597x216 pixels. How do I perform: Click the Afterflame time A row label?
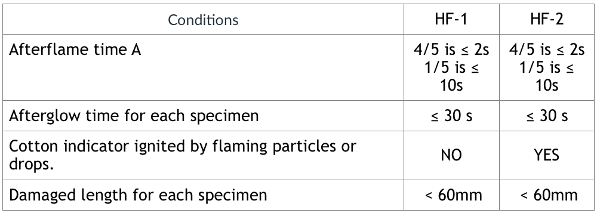pyautogui.click(x=75, y=50)
